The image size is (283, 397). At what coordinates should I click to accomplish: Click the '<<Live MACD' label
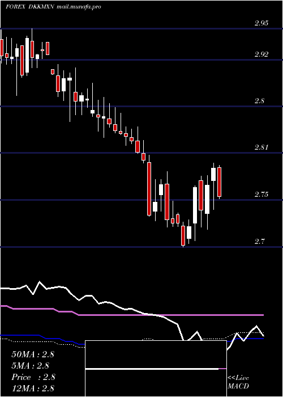pos(238,382)
